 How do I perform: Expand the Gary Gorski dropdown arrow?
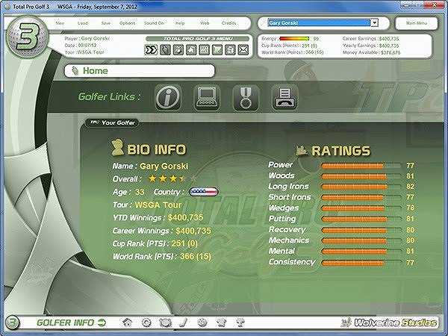click(375, 22)
